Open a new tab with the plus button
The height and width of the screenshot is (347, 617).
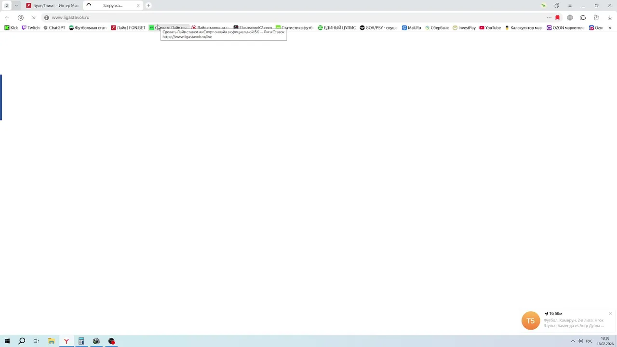[x=148, y=5]
